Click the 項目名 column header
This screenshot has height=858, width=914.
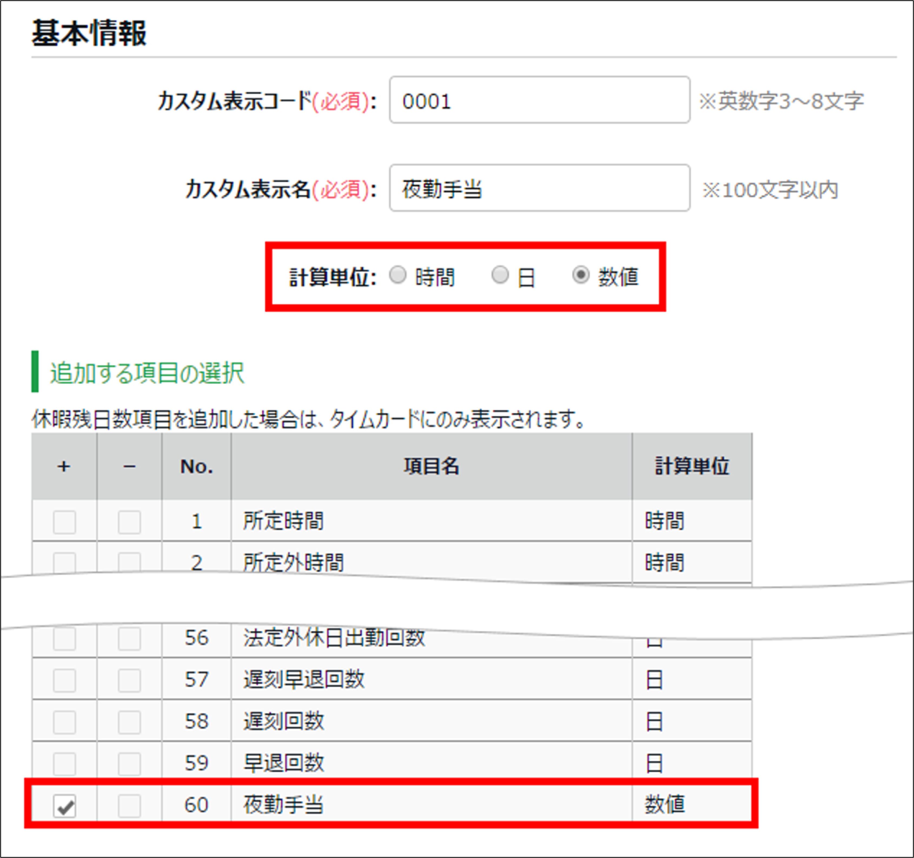tap(431, 467)
